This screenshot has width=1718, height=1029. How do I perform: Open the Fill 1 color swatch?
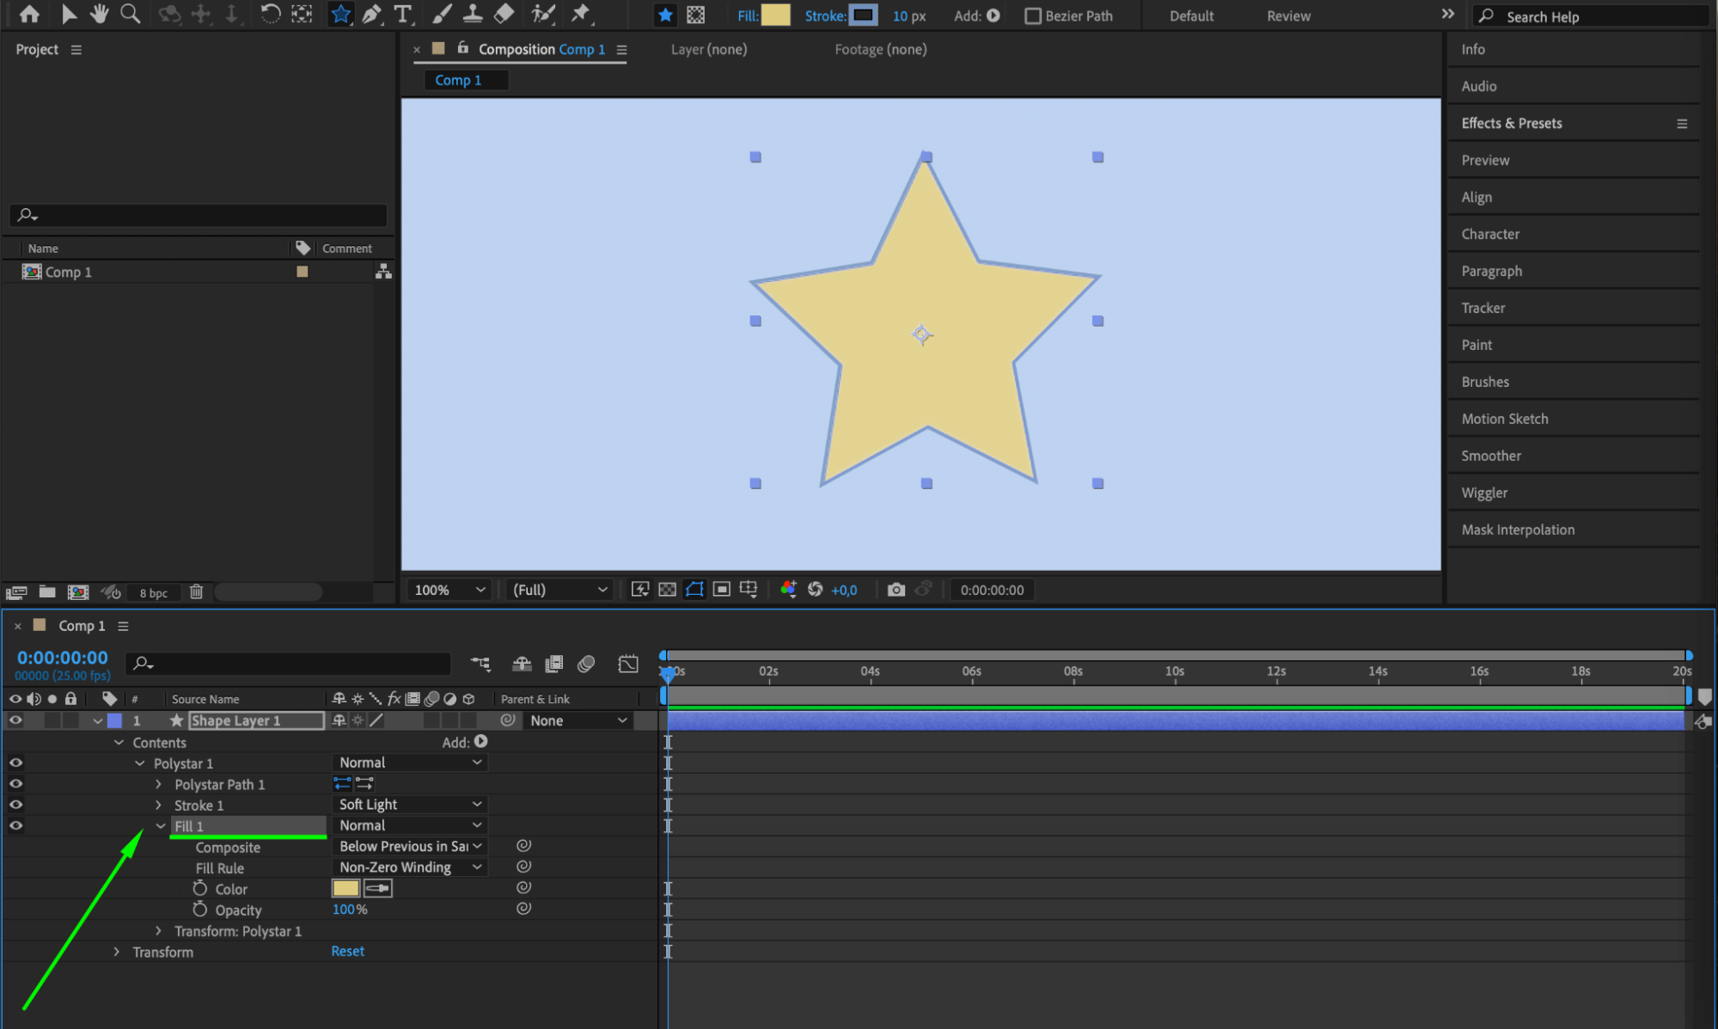345,888
